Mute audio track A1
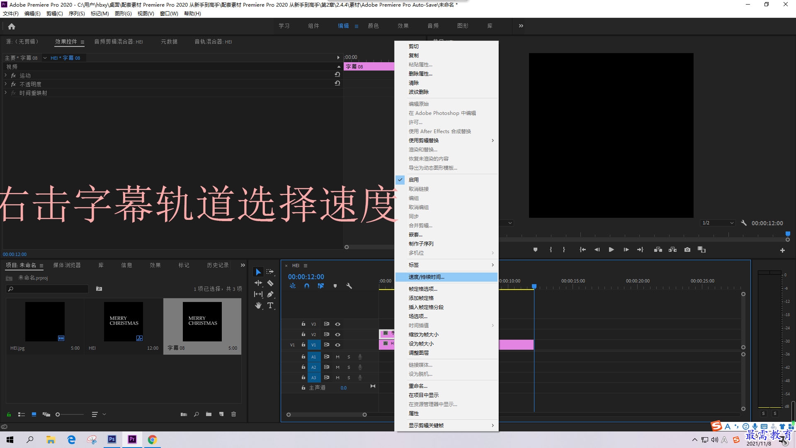The width and height of the screenshot is (796, 448). click(x=337, y=357)
